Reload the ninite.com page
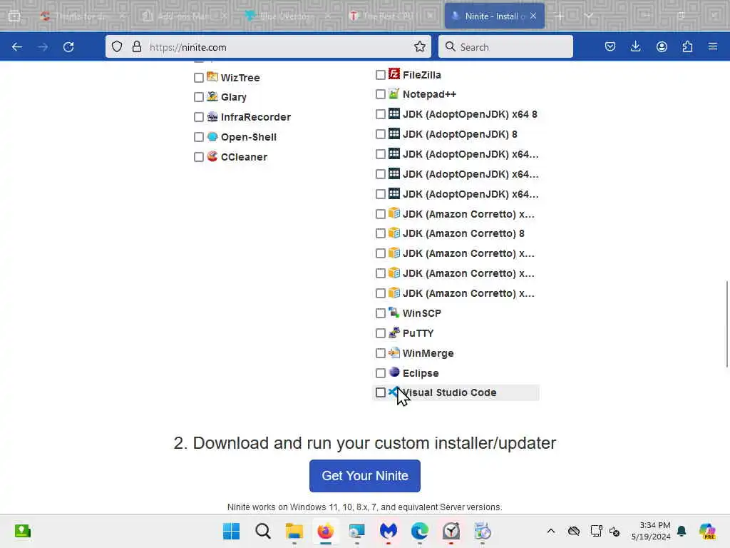 (x=68, y=47)
